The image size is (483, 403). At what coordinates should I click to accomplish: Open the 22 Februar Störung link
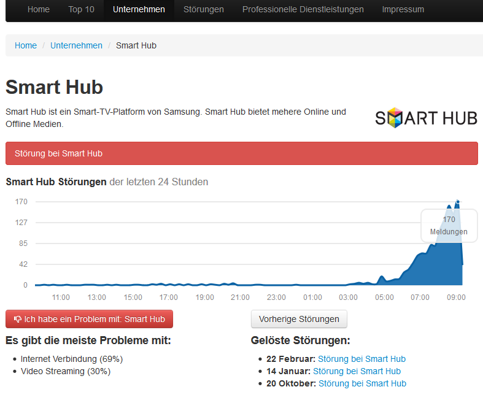coord(361,359)
